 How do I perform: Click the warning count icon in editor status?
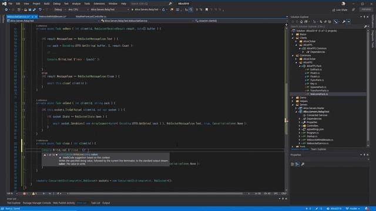[33, 193]
